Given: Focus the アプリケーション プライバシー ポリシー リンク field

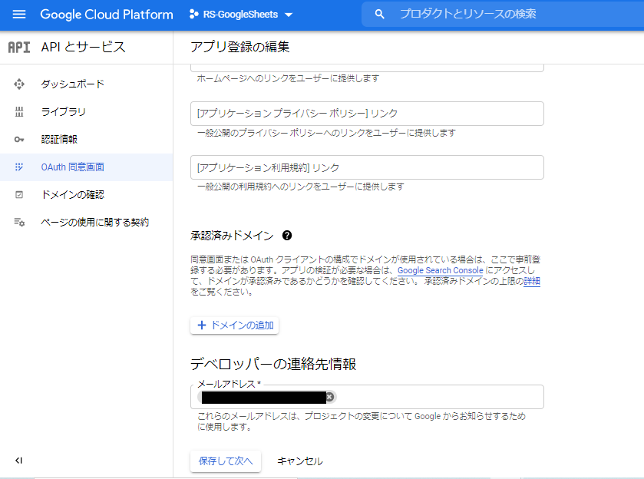Looking at the screenshot, I should (x=367, y=114).
